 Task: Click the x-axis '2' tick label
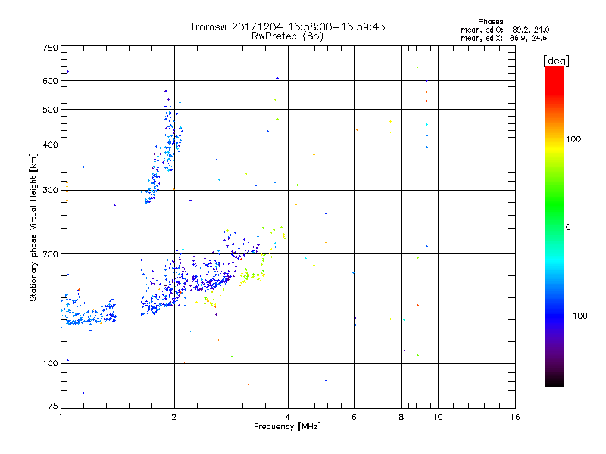coord(174,417)
